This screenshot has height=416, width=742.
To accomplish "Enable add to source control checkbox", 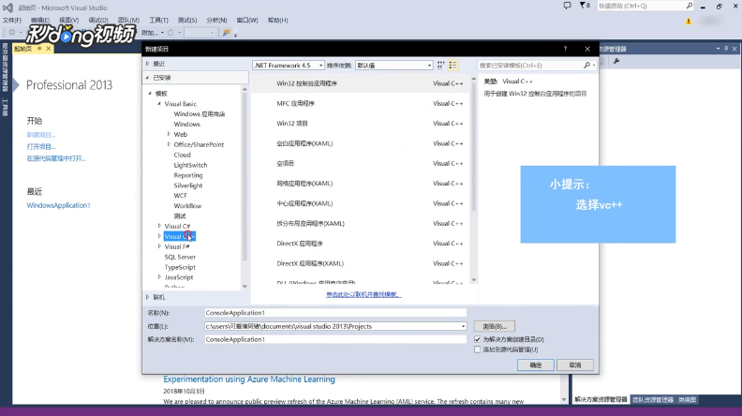I will coord(477,349).
